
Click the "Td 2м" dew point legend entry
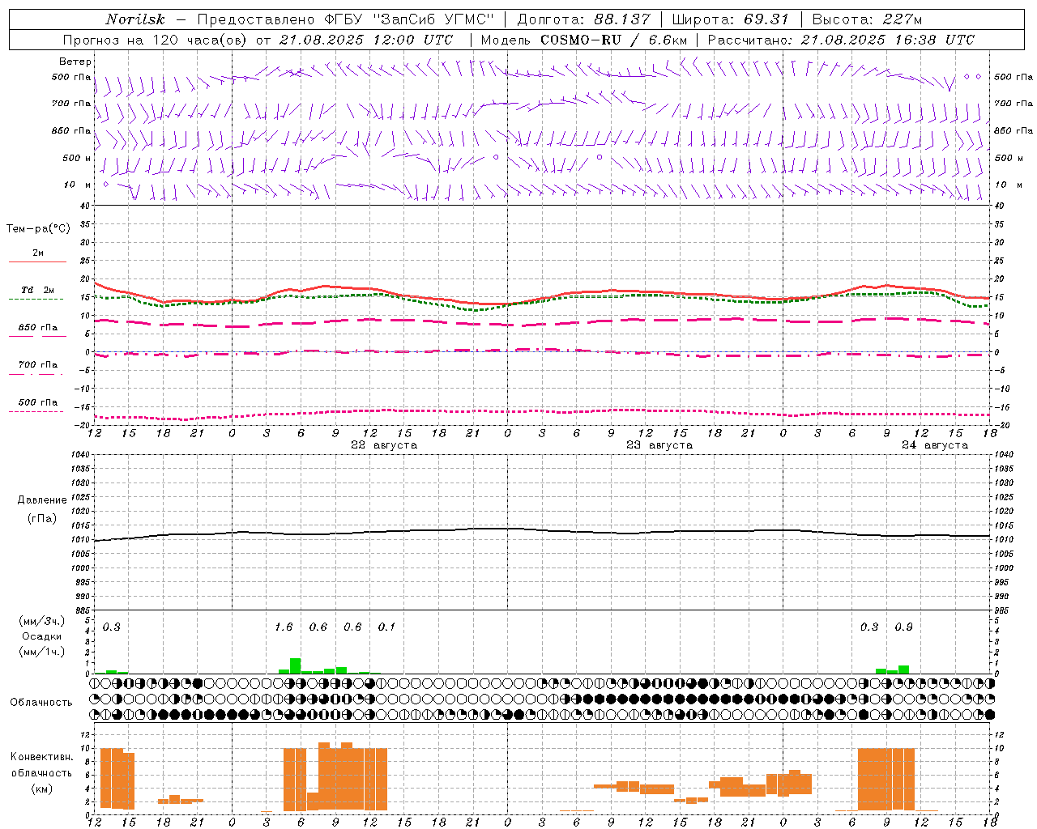pos(38,290)
